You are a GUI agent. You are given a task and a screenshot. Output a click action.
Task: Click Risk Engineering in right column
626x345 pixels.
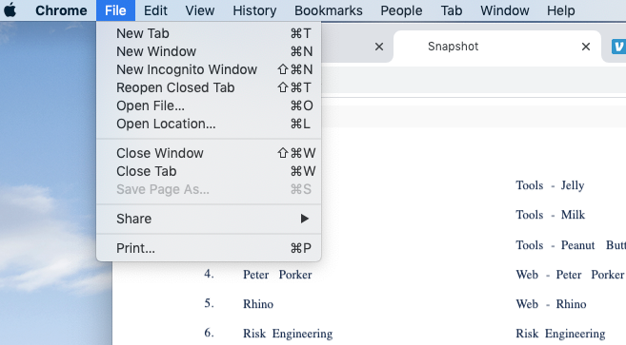(x=560, y=334)
